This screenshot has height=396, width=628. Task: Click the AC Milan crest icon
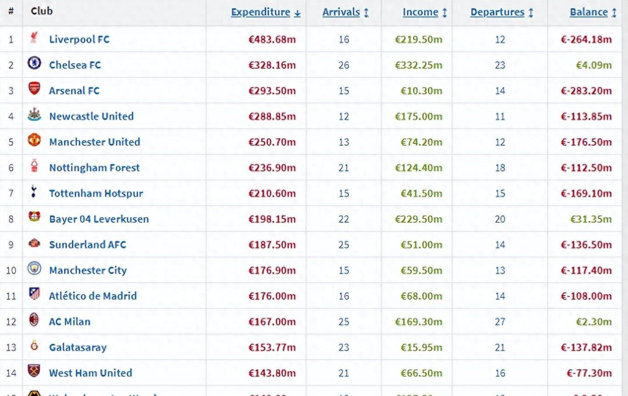pyautogui.click(x=34, y=320)
